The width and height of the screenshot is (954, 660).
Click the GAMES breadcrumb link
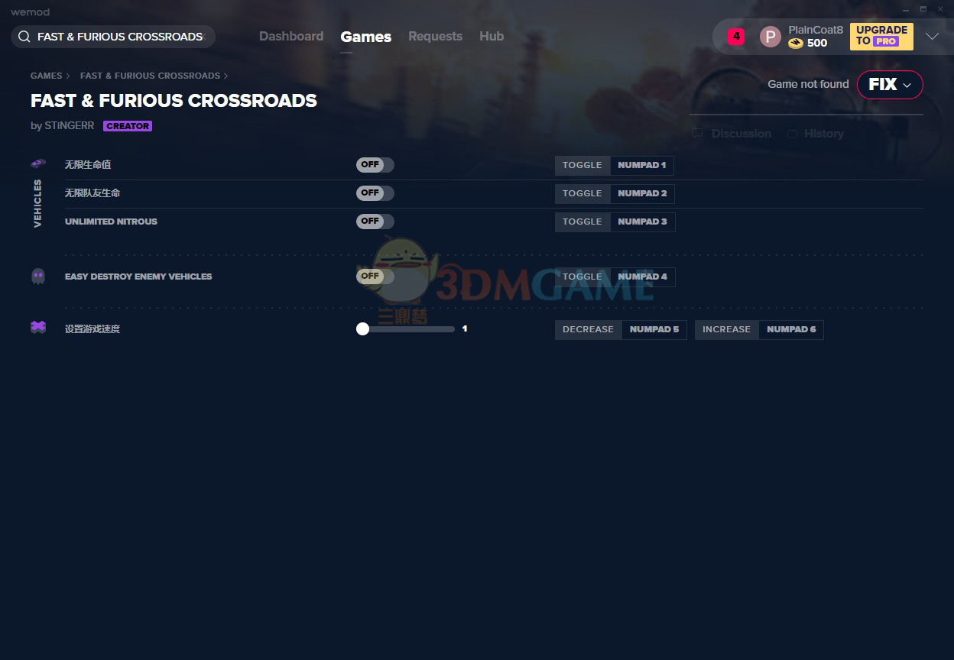(x=46, y=76)
